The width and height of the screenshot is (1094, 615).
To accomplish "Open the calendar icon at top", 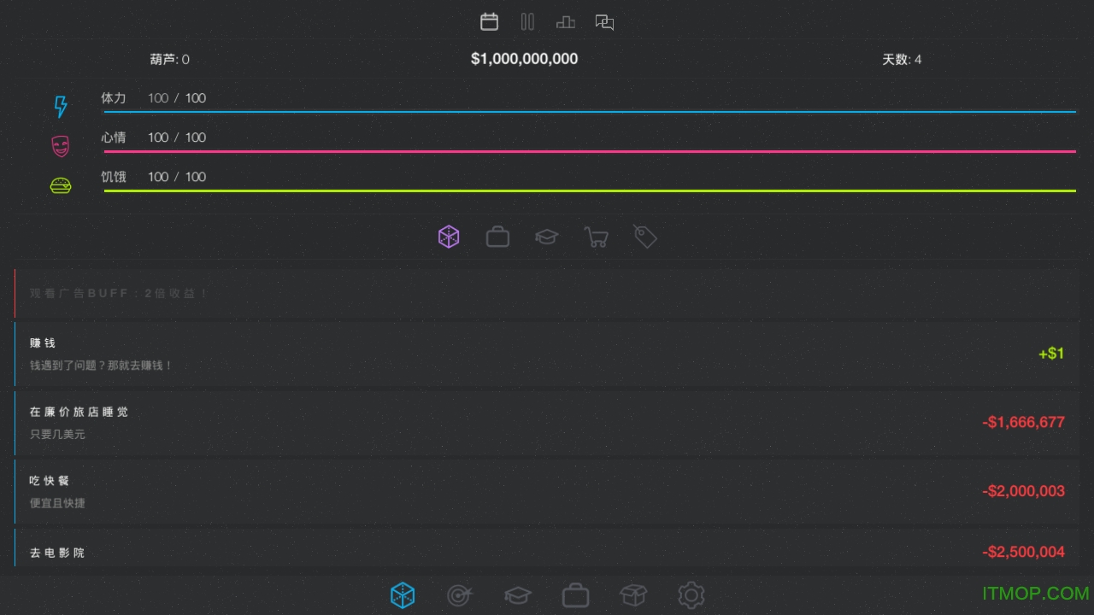I will pos(489,22).
